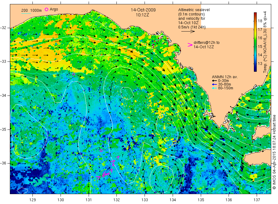The height and width of the screenshot is (204, 278).
Task: Click the blue 30-80m ANMN arrow symbol
Action: (215, 84)
